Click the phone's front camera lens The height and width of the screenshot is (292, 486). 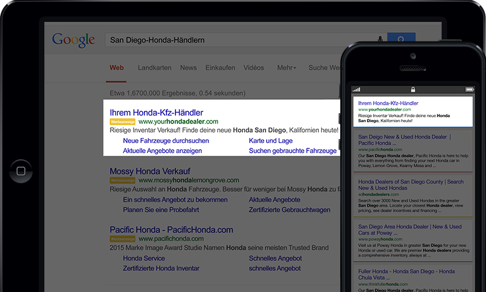tap(413, 56)
